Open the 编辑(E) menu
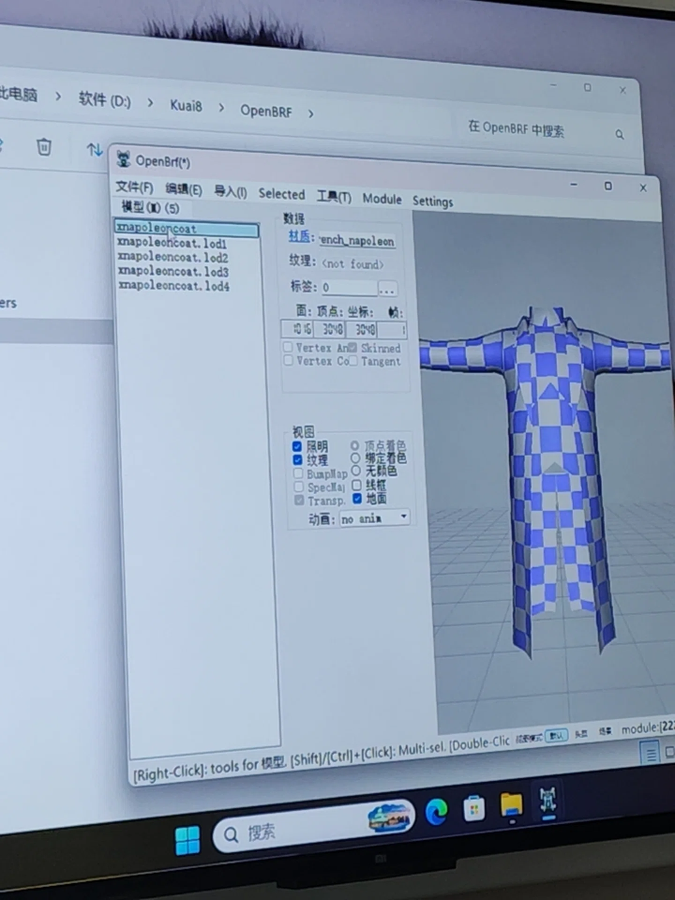The width and height of the screenshot is (675, 900). tap(184, 189)
